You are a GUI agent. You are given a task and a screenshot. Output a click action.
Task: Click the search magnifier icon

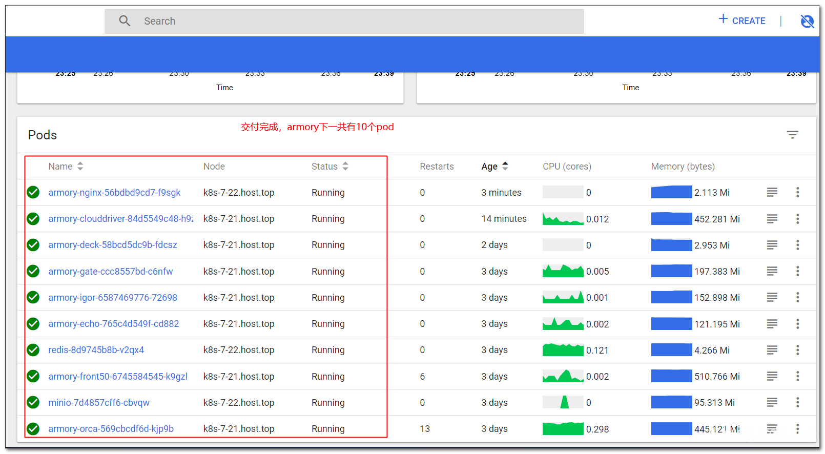[125, 21]
